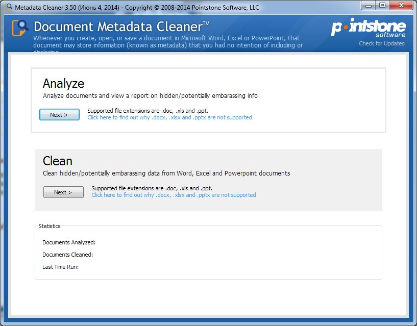This screenshot has width=417, height=326.
Task: Click the Document Metadata Cleaner header icon
Action: point(20,28)
